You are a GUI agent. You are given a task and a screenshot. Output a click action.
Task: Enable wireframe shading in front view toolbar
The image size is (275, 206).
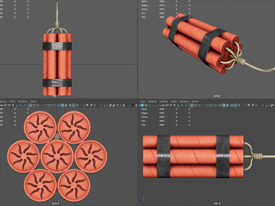coord(58,105)
